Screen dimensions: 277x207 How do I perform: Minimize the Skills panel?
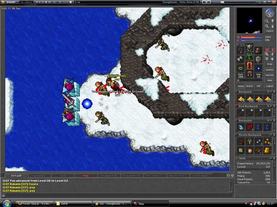pos(271,158)
